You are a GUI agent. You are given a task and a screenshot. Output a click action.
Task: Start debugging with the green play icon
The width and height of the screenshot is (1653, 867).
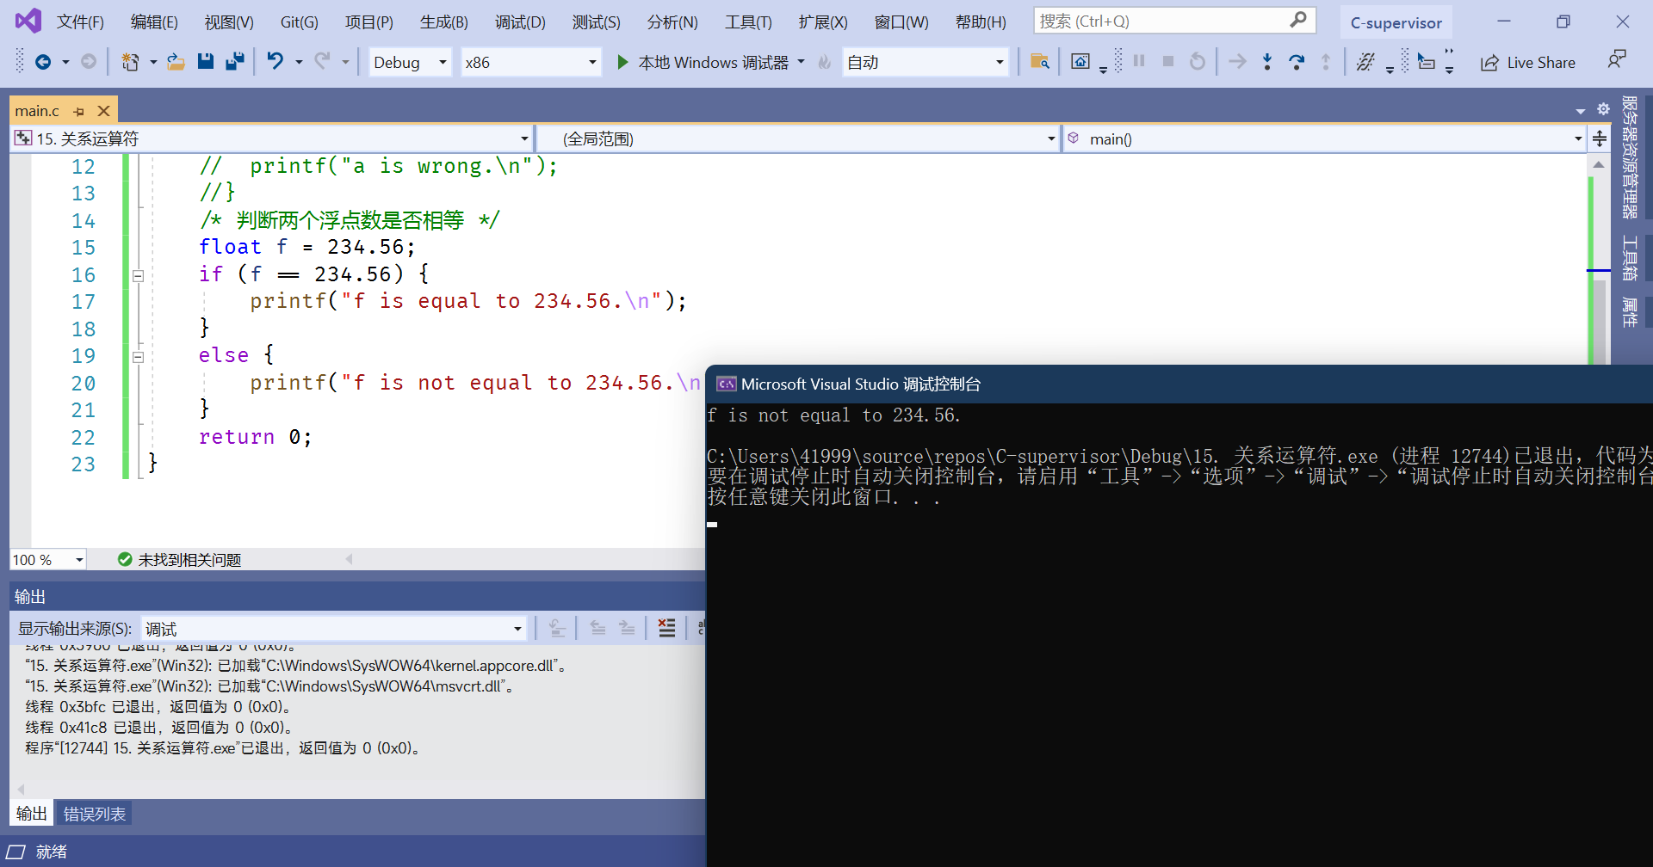click(622, 62)
